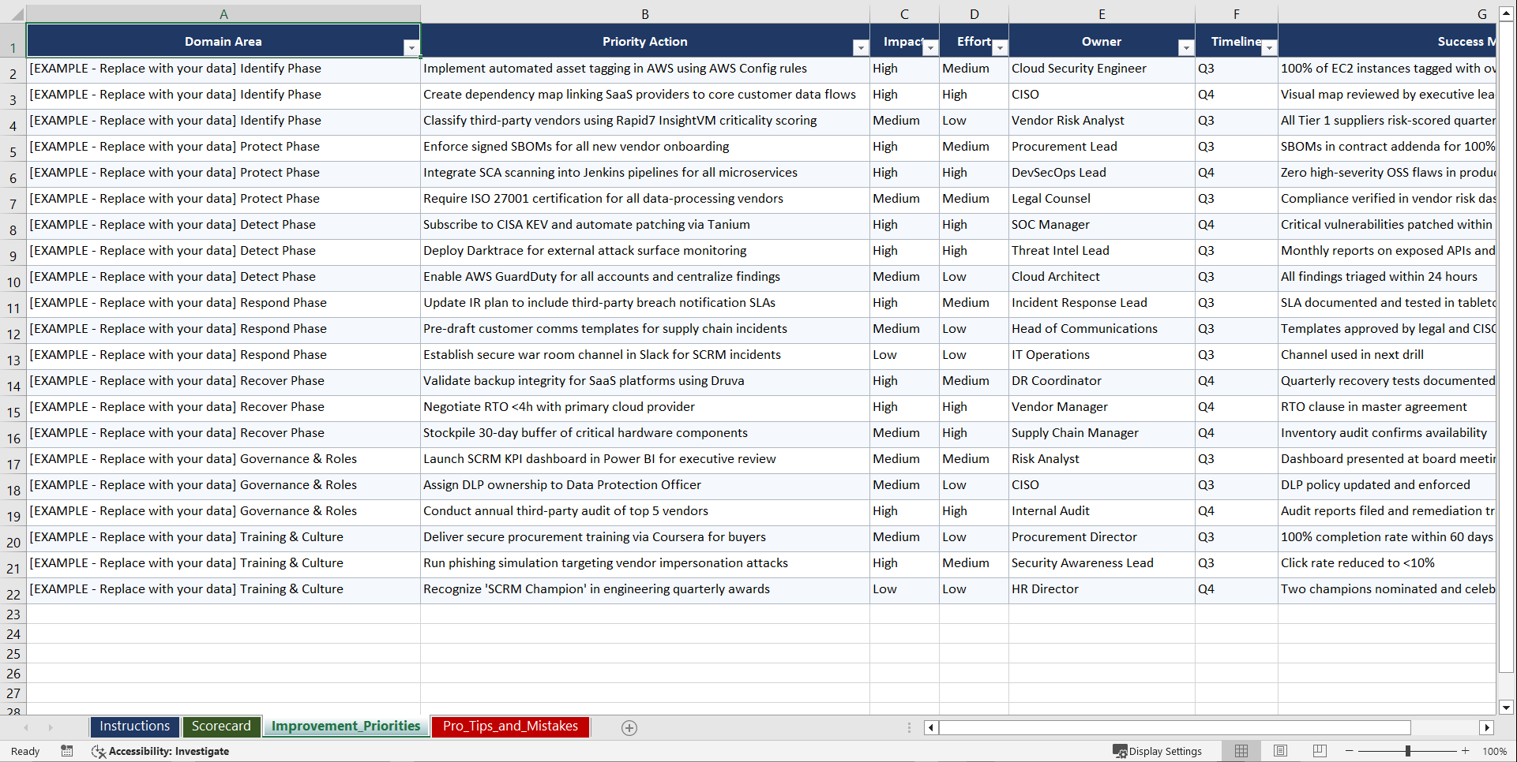
Task: Click the Add Sheet plus icon
Action: coord(629,727)
